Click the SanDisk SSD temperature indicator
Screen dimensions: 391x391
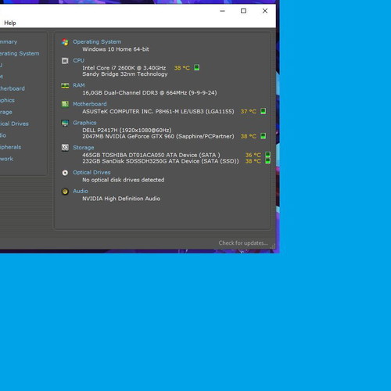tap(267, 161)
